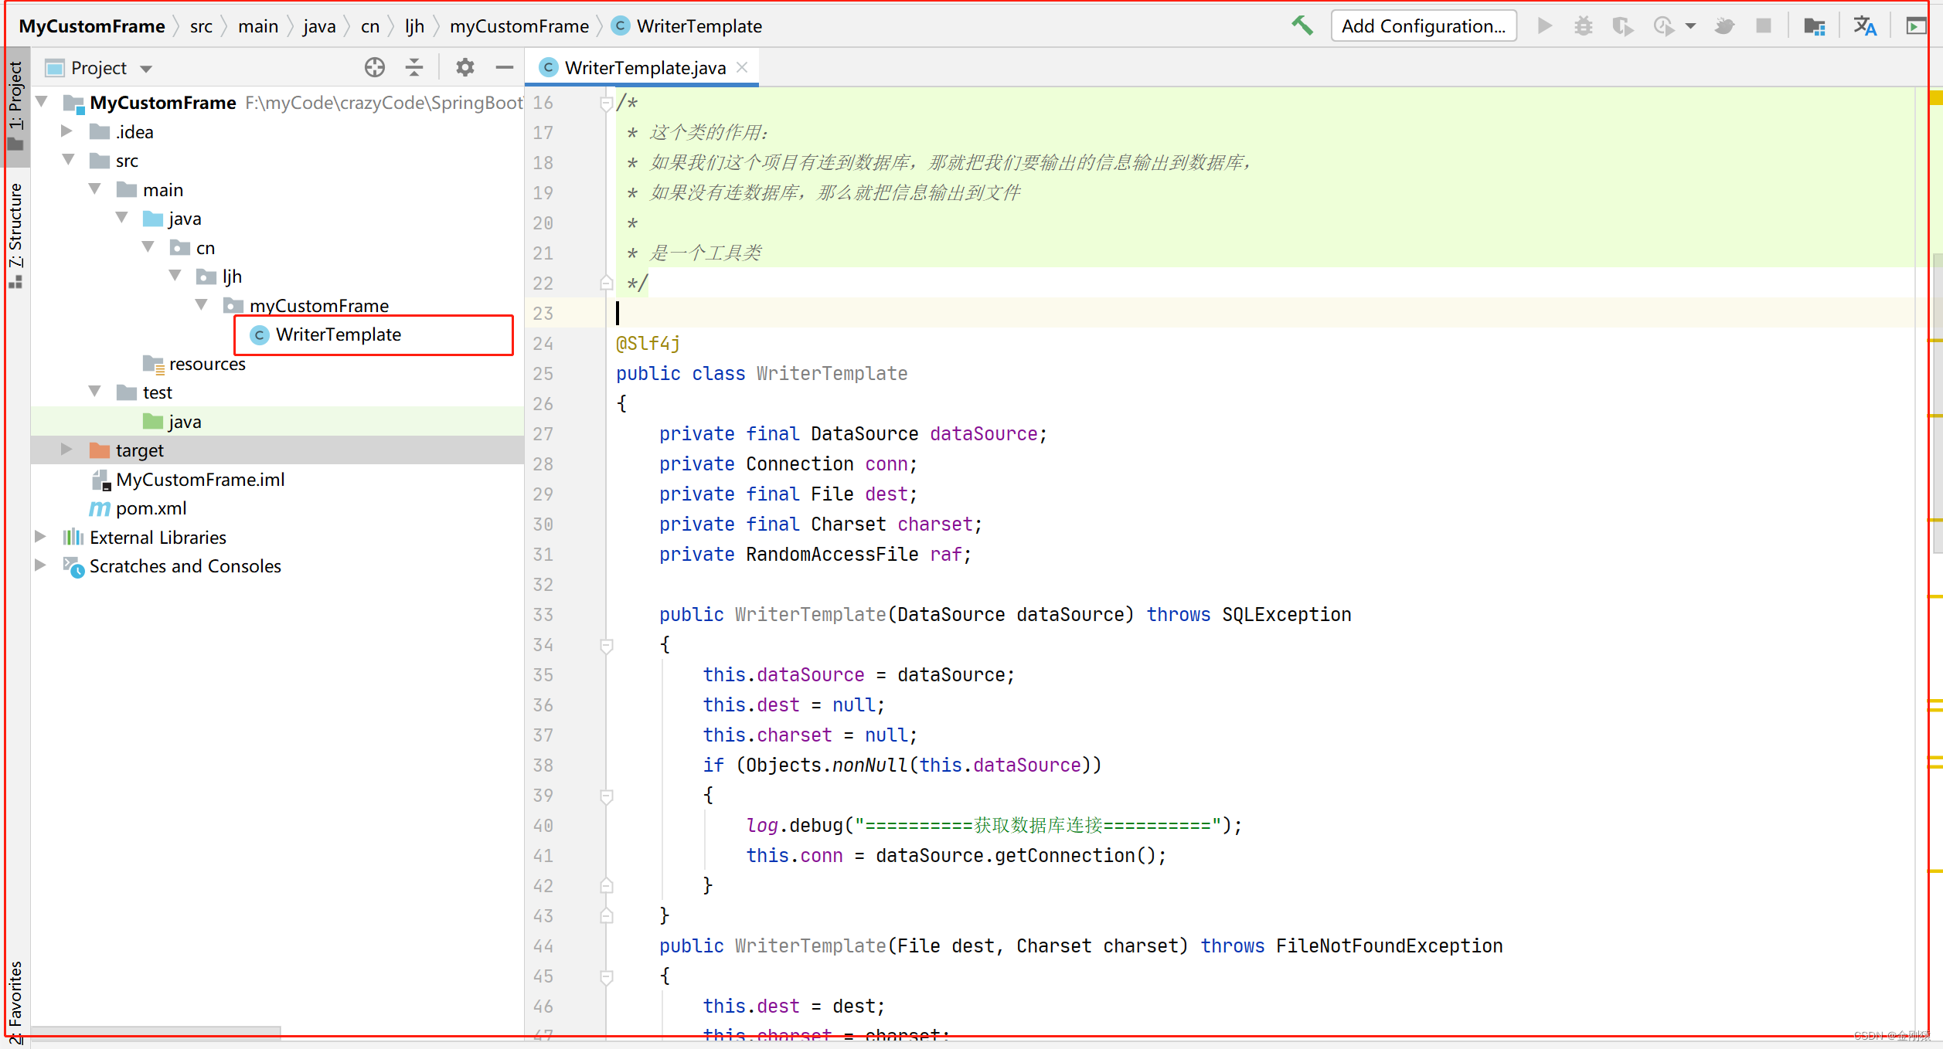Click 'getConnection' call on line 41
Screen dimensions: 1943x1049
[x=1063, y=856]
